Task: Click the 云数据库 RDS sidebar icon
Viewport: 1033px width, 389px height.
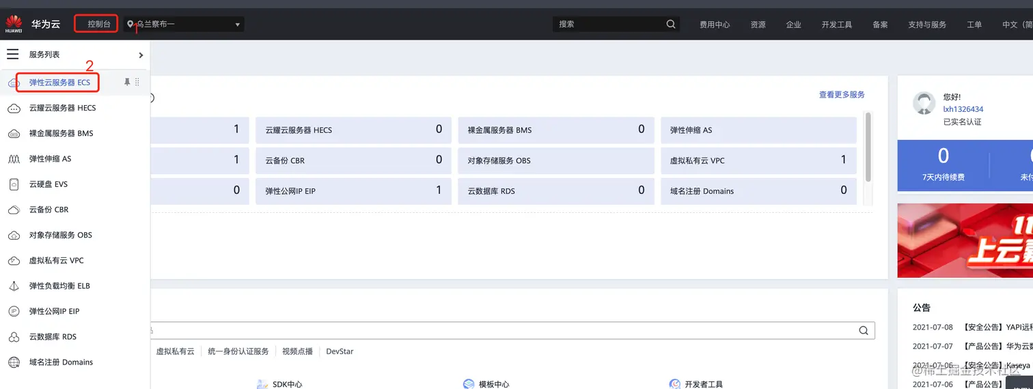Action: pos(13,337)
